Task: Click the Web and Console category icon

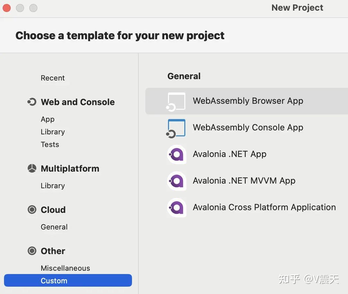Action: (x=32, y=102)
